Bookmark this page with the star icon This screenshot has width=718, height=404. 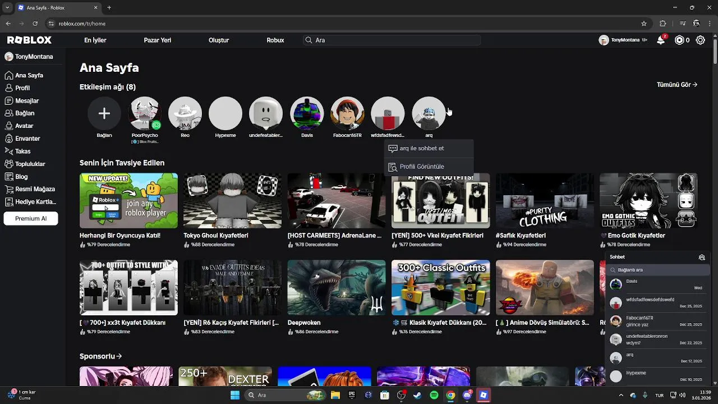[x=644, y=24]
